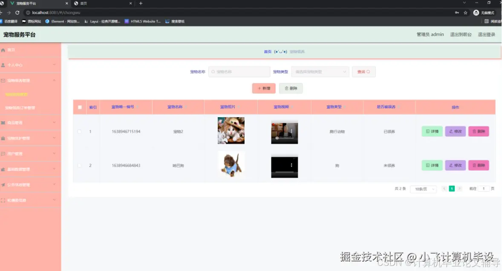Viewport: 502px width, 271px height.
Task: Click the 删除 icon on the second row
Action: 475,165
